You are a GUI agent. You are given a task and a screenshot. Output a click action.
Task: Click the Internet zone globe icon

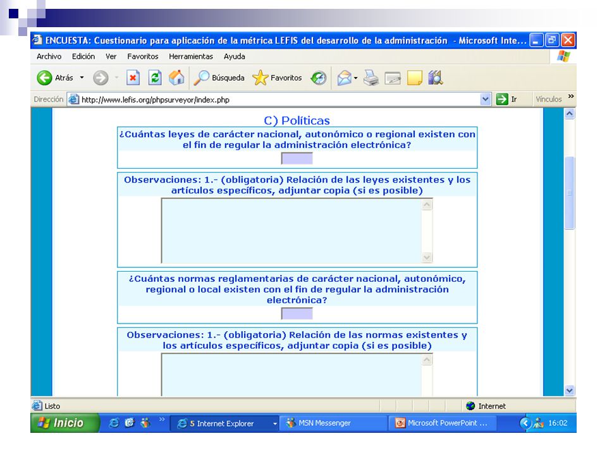pos(470,406)
